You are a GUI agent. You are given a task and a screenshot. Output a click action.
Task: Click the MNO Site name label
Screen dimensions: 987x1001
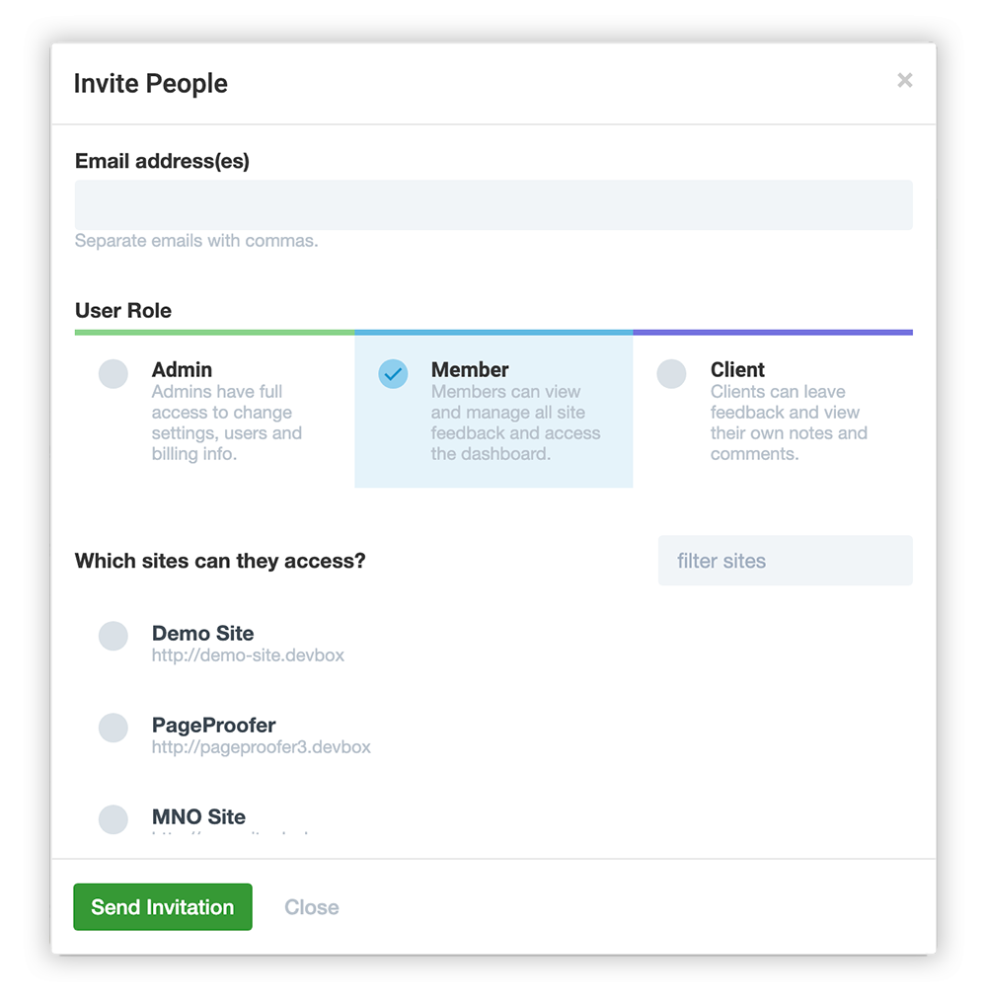[x=198, y=817]
